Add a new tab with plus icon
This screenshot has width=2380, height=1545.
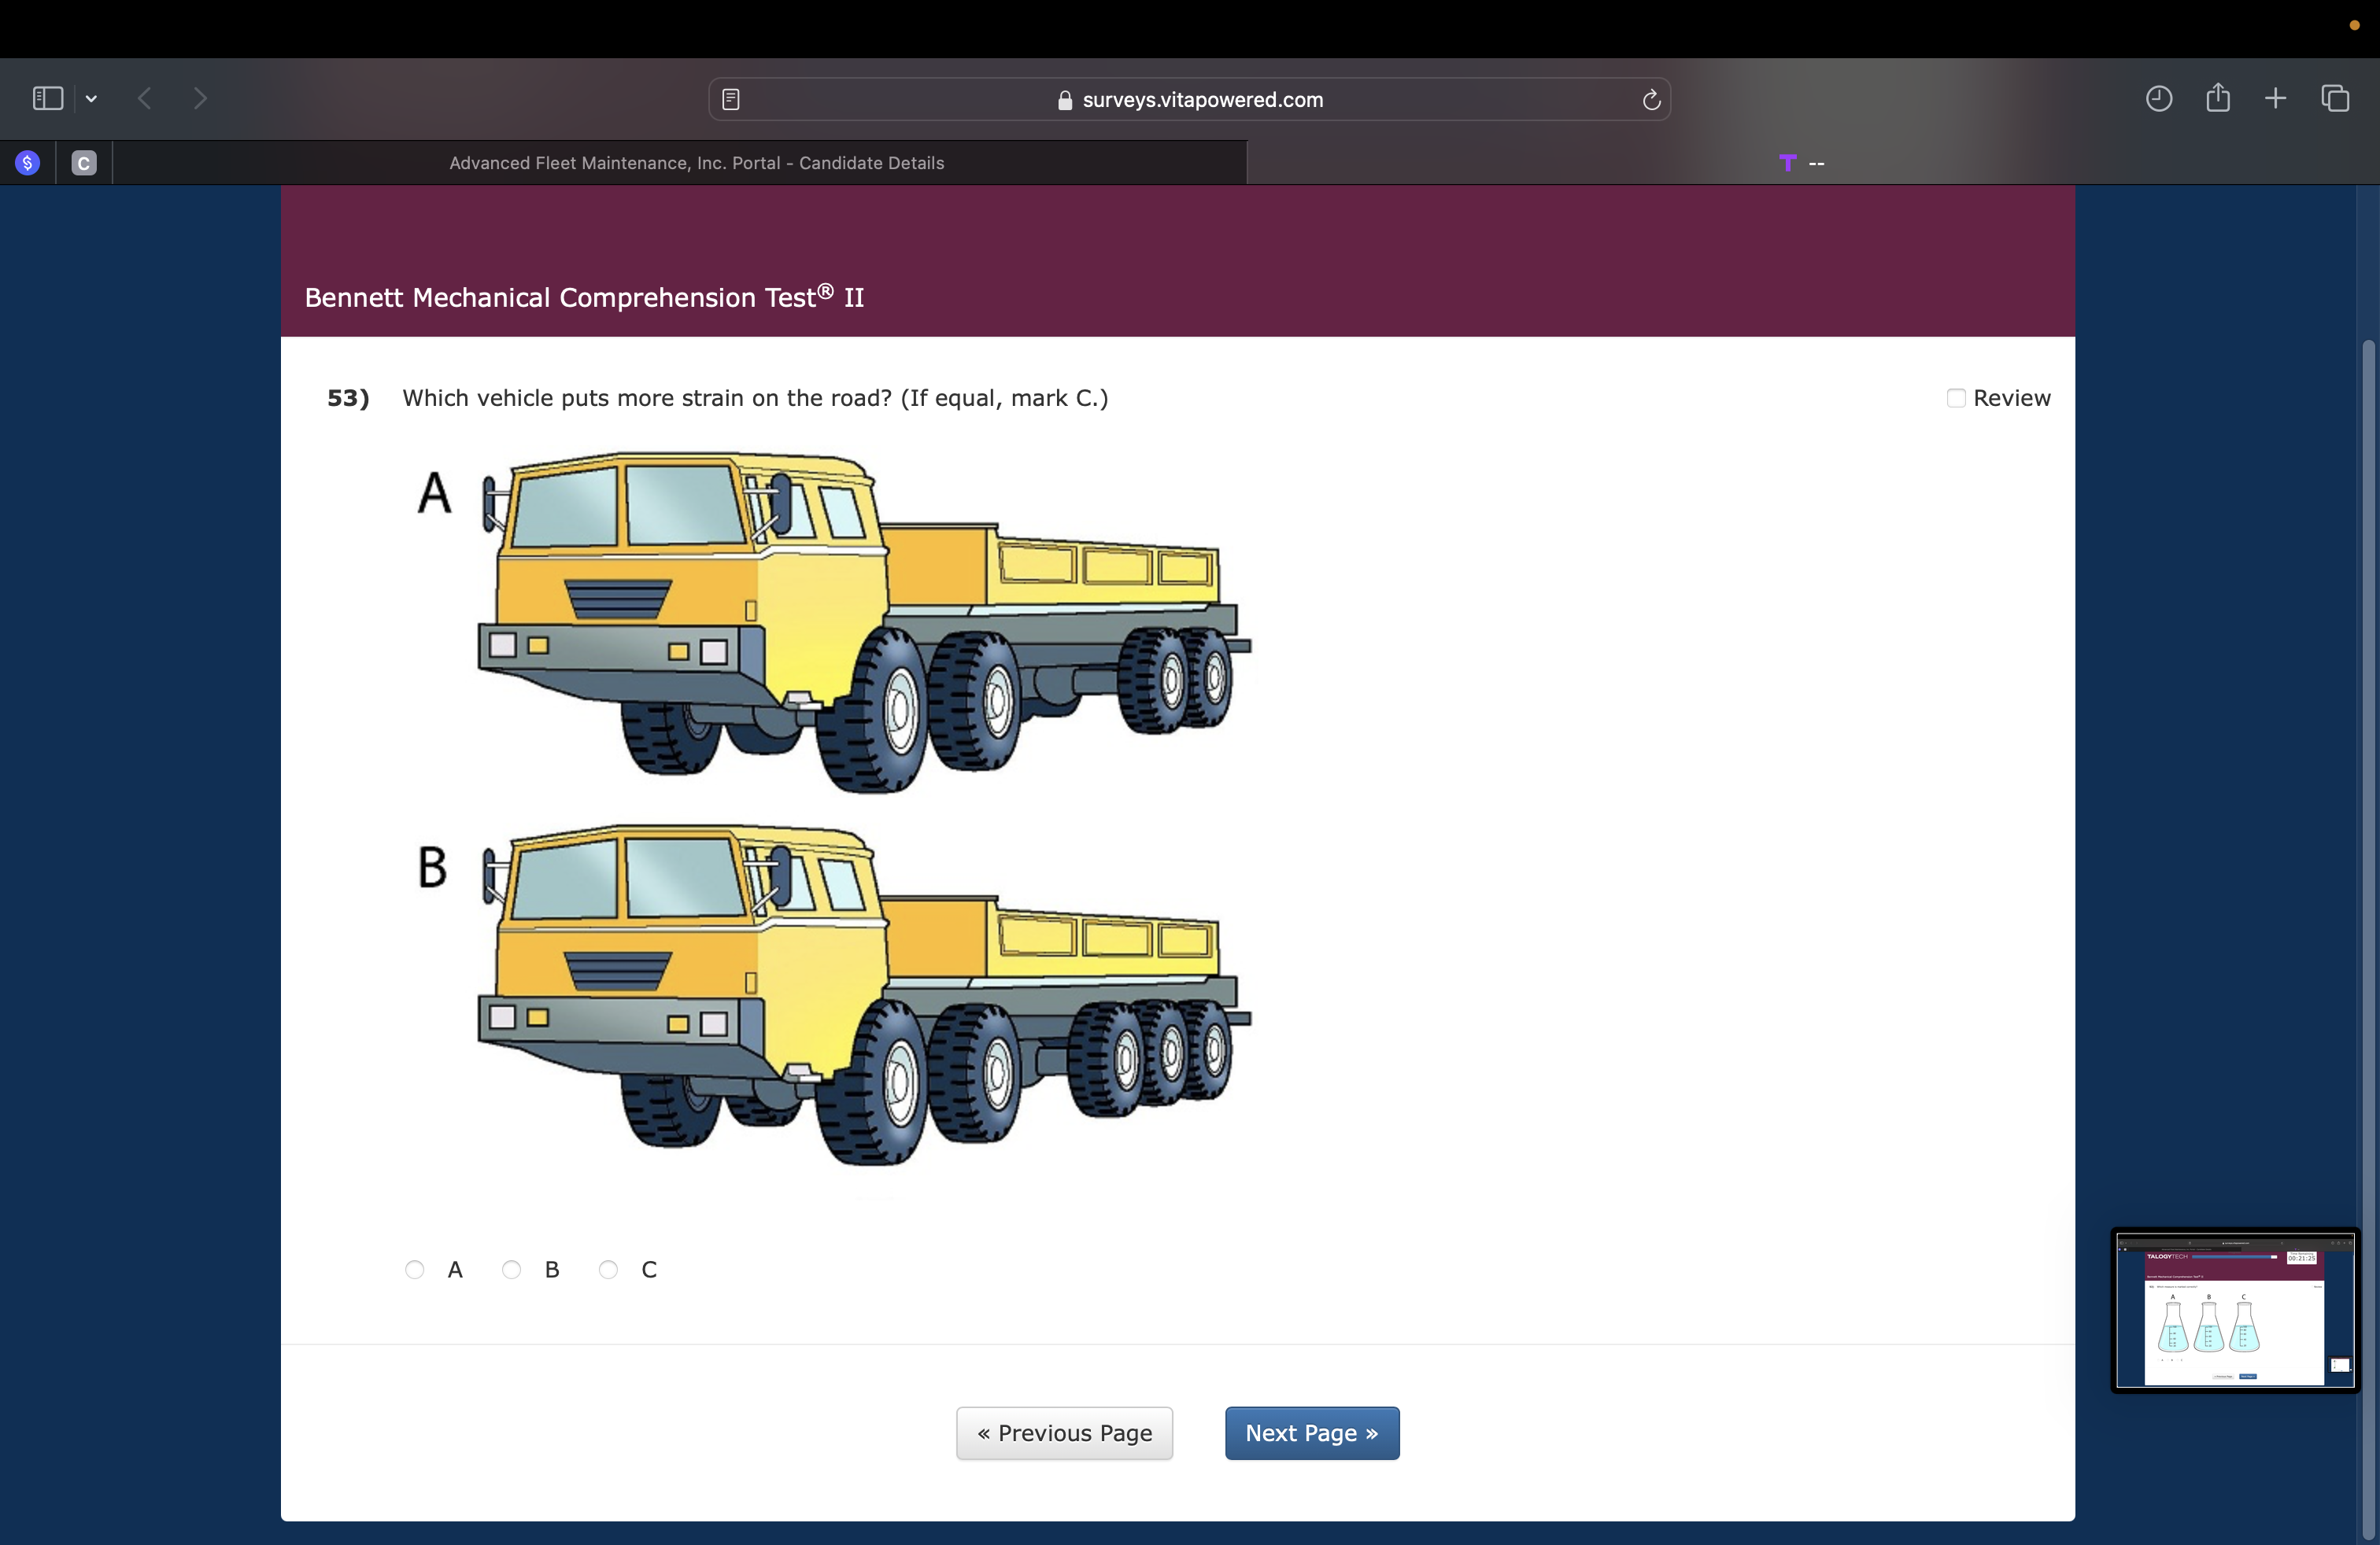click(x=2276, y=98)
